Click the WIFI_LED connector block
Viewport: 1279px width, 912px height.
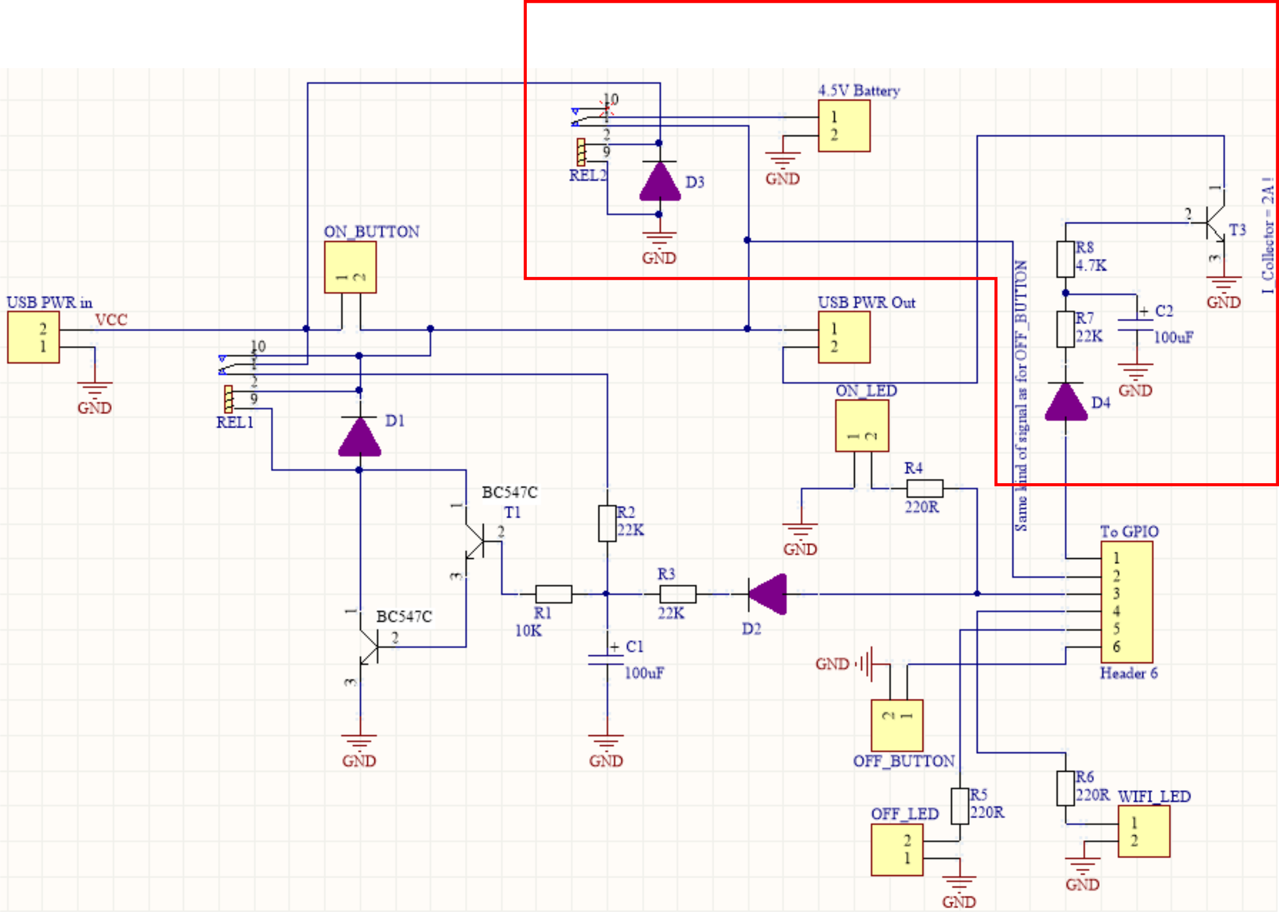[1143, 831]
